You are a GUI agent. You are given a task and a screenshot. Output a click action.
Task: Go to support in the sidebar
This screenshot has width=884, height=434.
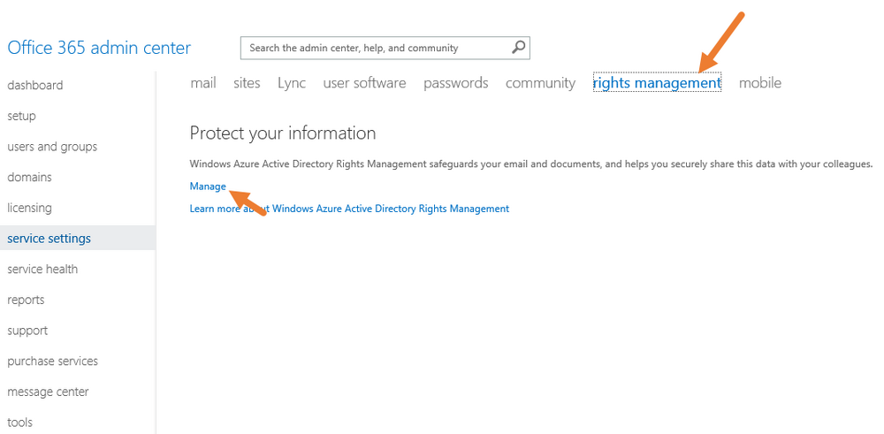(x=27, y=331)
